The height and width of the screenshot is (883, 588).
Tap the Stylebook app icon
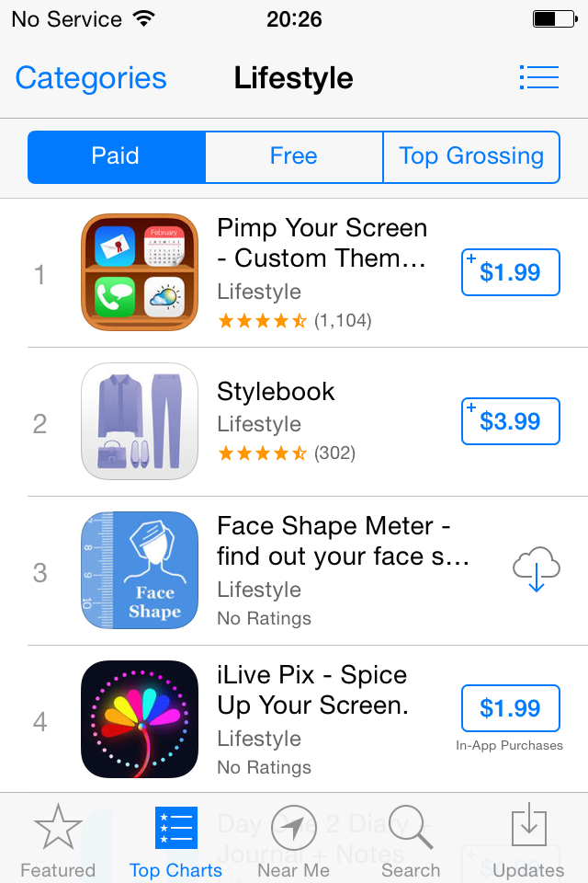click(140, 421)
